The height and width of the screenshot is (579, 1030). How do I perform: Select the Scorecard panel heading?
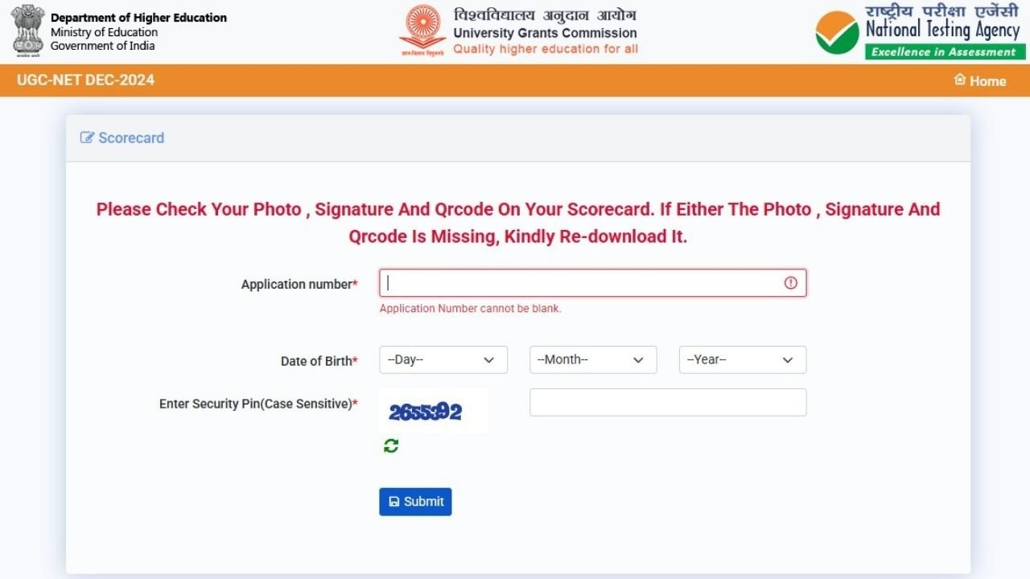point(131,138)
